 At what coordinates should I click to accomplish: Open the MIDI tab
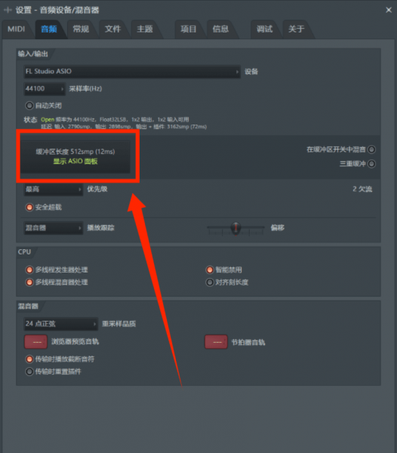point(16,29)
